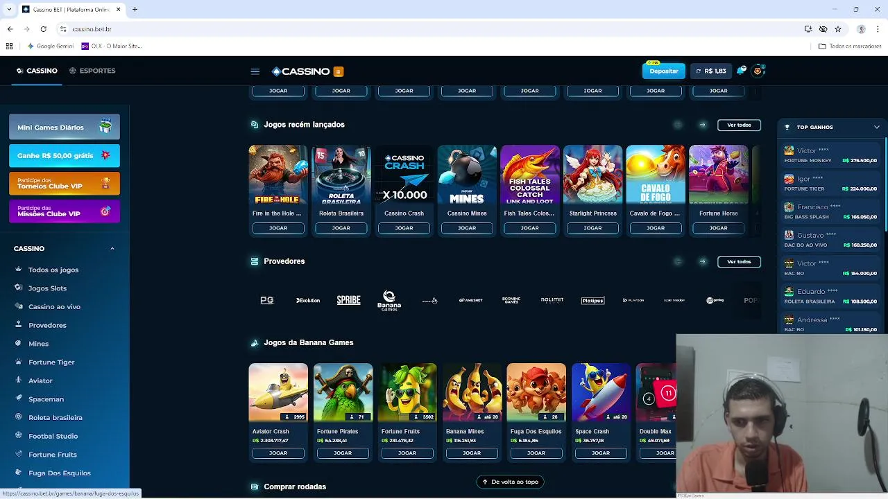Open Provedores in sidebar
888x499 pixels.
(47, 325)
